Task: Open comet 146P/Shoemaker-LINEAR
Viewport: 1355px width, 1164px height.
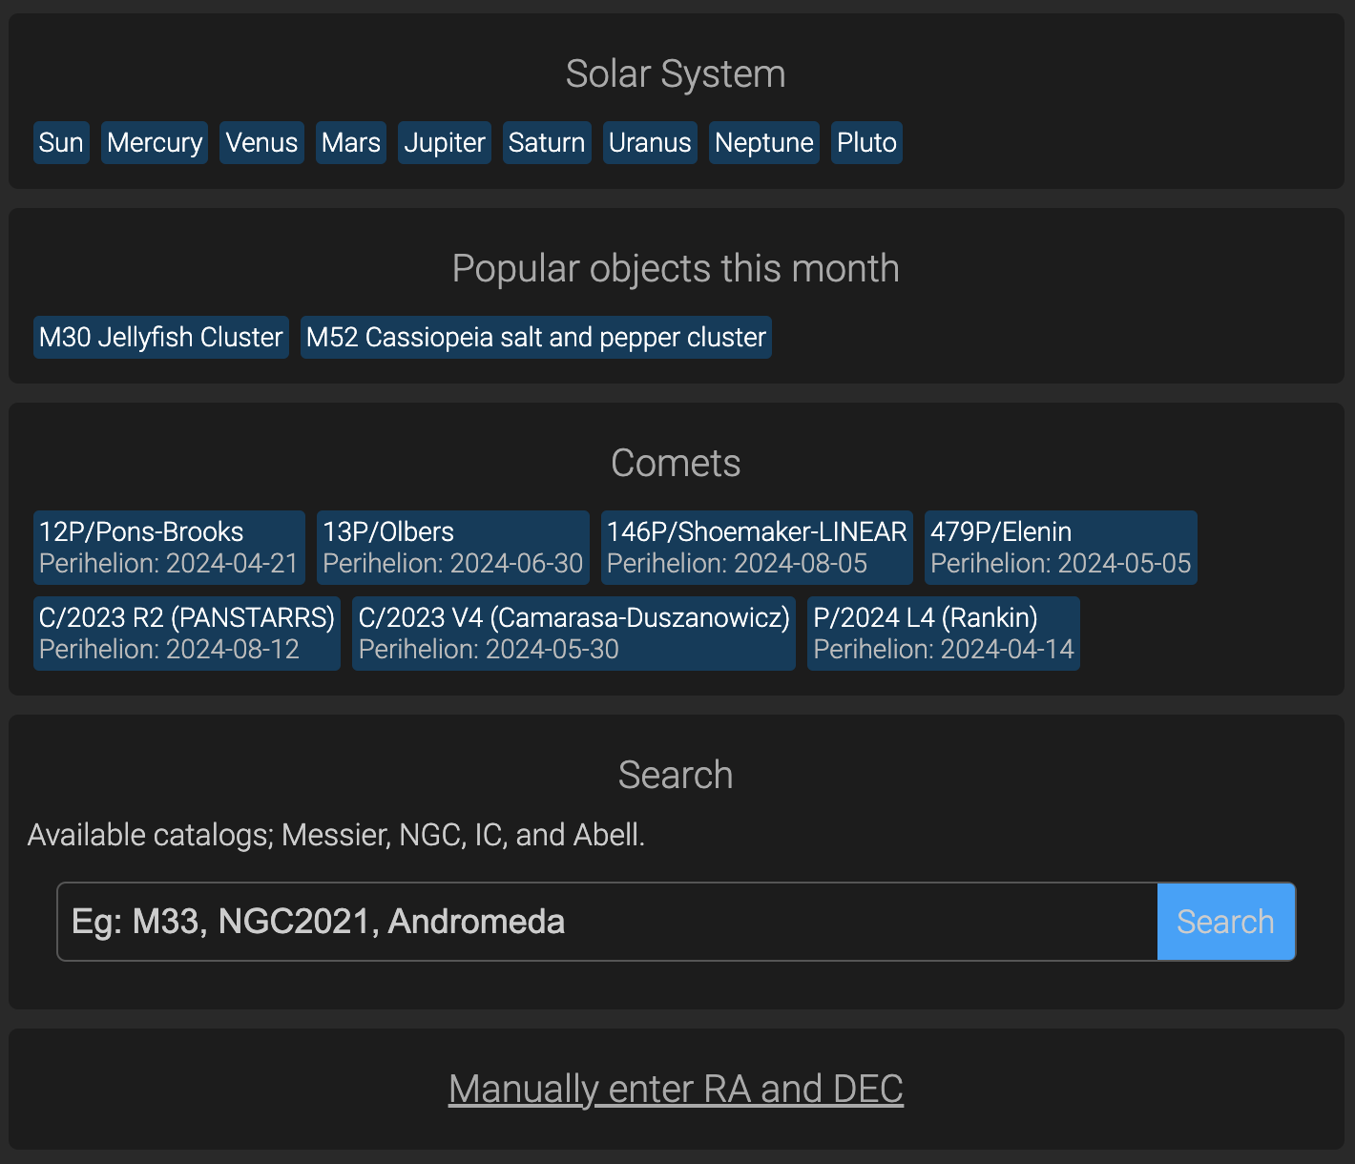Action: pyautogui.click(x=757, y=548)
